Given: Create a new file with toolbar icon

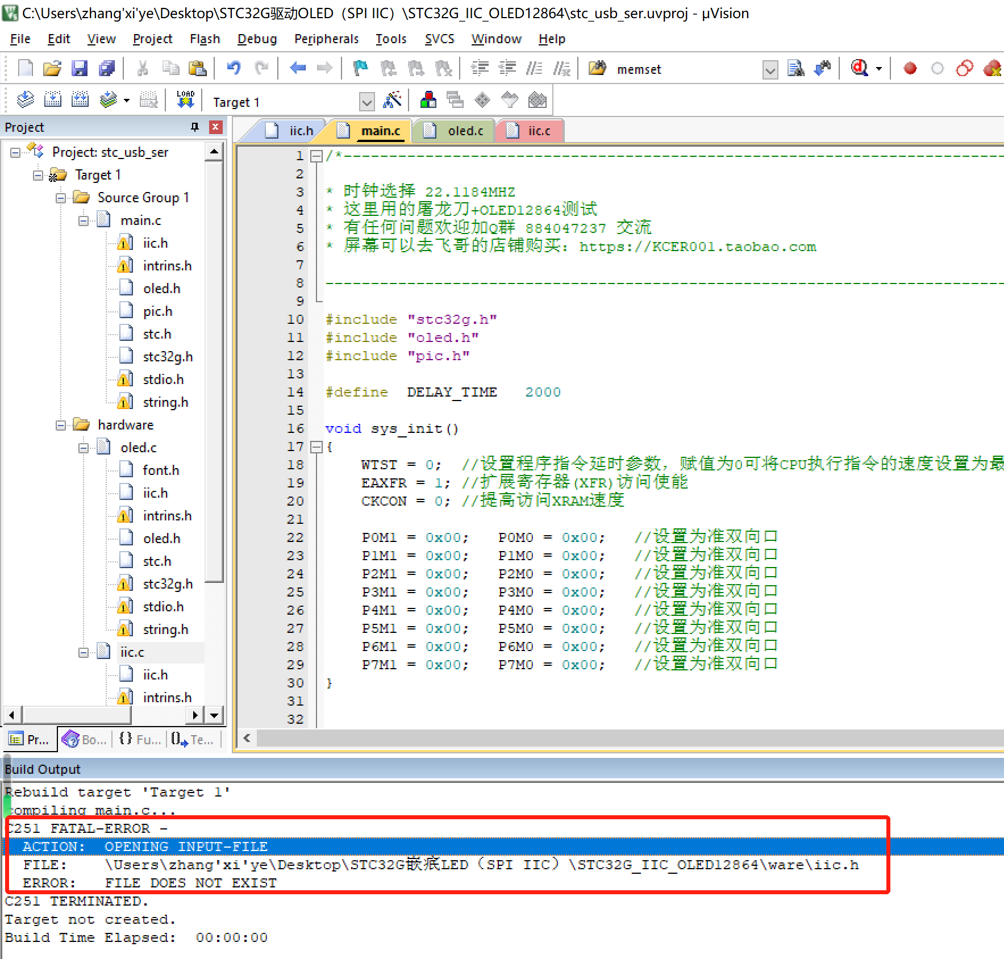Looking at the screenshot, I should tap(25, 69).
